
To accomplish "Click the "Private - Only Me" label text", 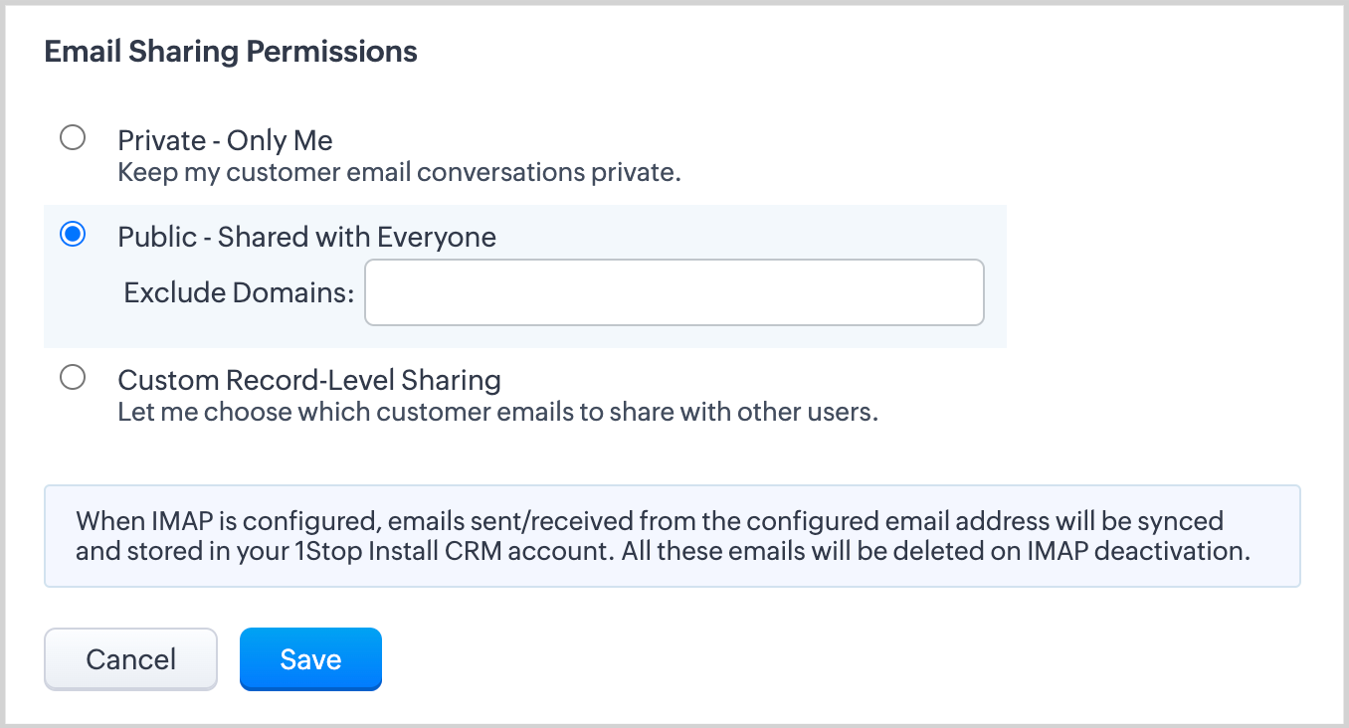I will 225,140.
